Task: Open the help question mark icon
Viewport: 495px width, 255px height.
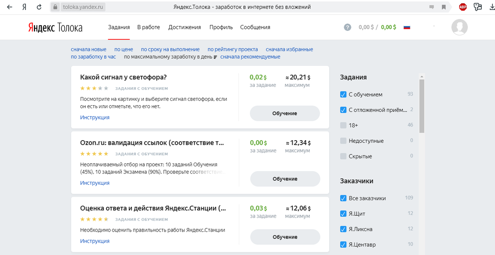Action: (x=348, y=27)
